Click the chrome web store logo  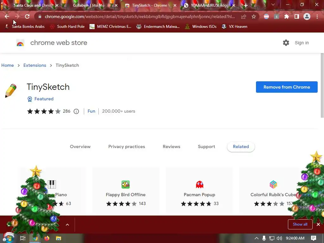click(20, 43)
